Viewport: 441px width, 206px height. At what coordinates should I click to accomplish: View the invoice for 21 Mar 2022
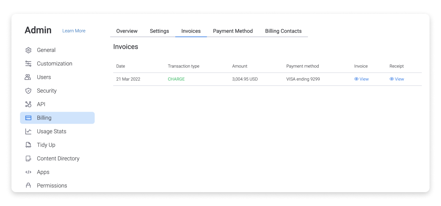click(x=361, y=79)
